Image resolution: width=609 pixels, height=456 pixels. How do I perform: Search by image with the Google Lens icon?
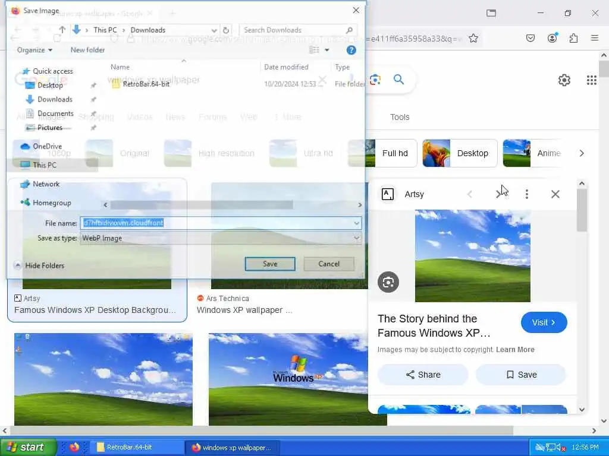375,80
